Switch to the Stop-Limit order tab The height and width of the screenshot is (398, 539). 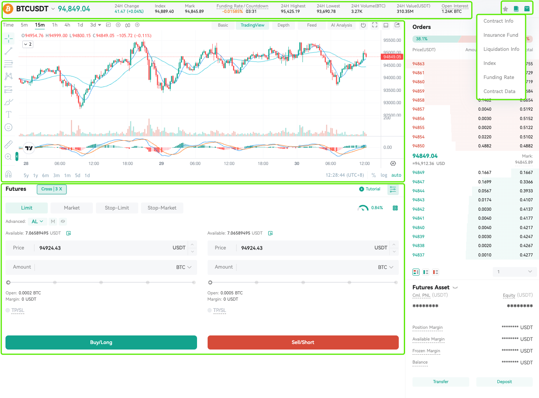pos(117,208)
